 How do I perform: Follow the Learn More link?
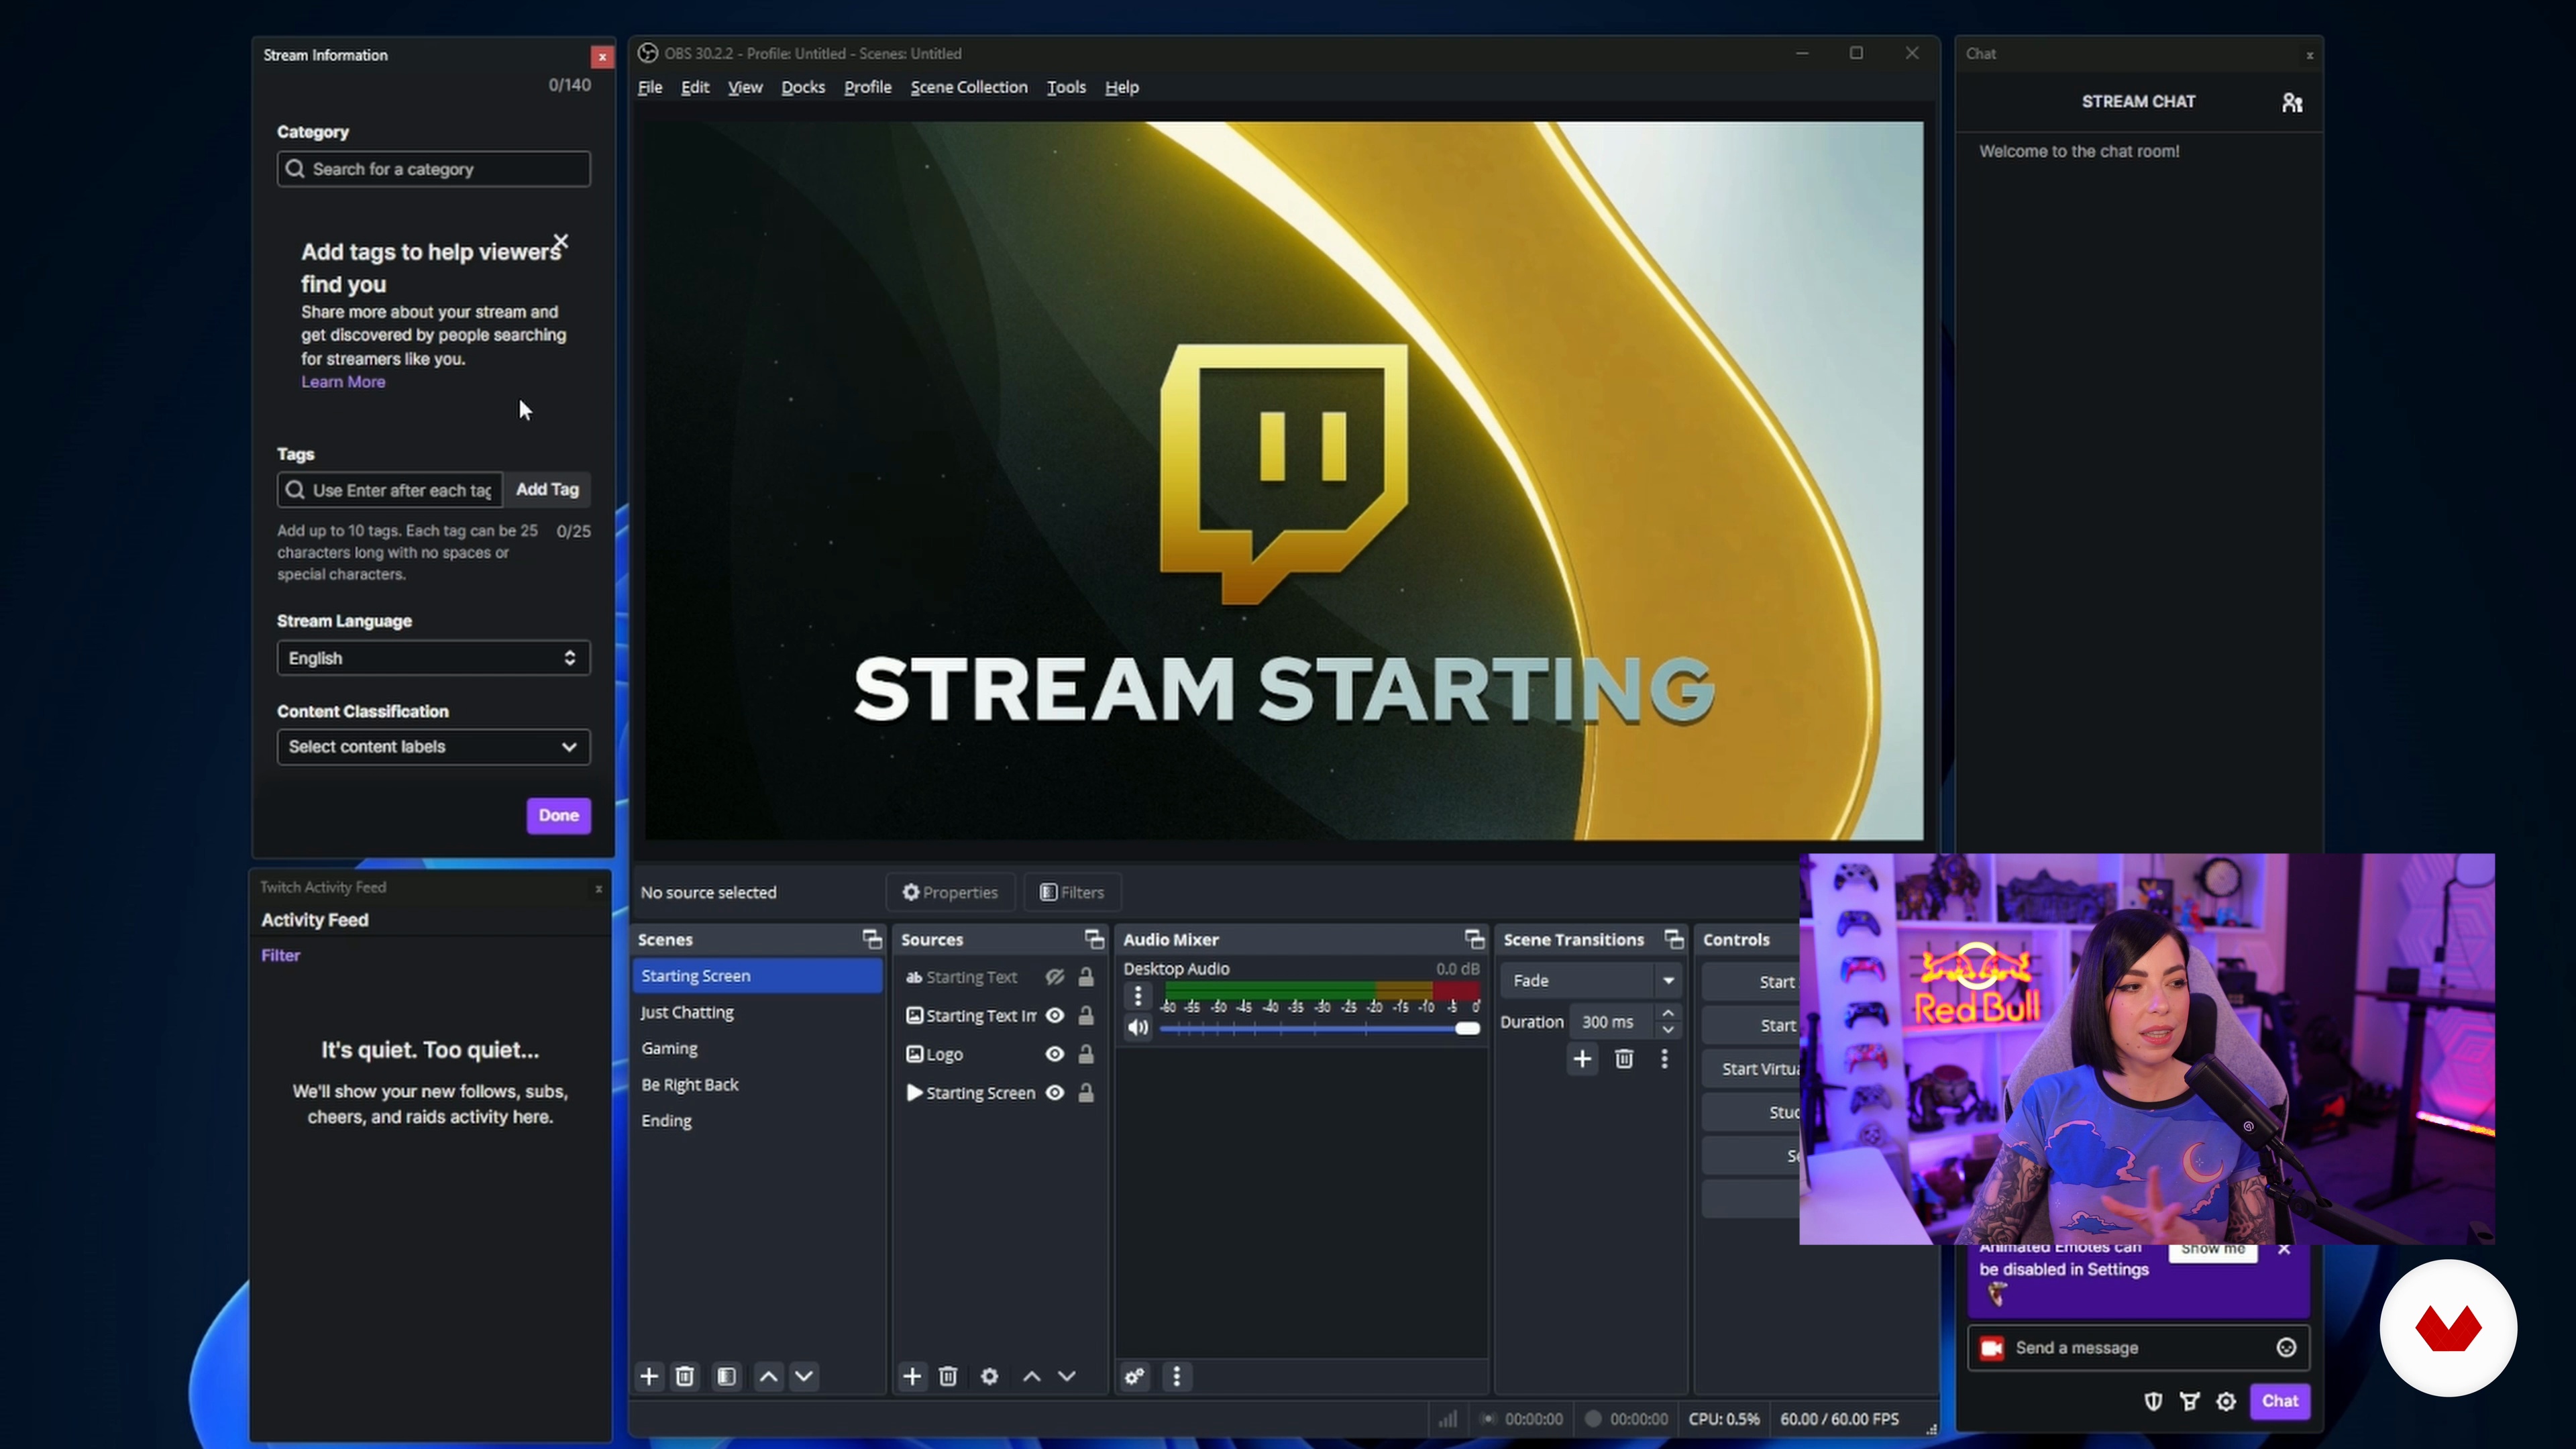343,382
